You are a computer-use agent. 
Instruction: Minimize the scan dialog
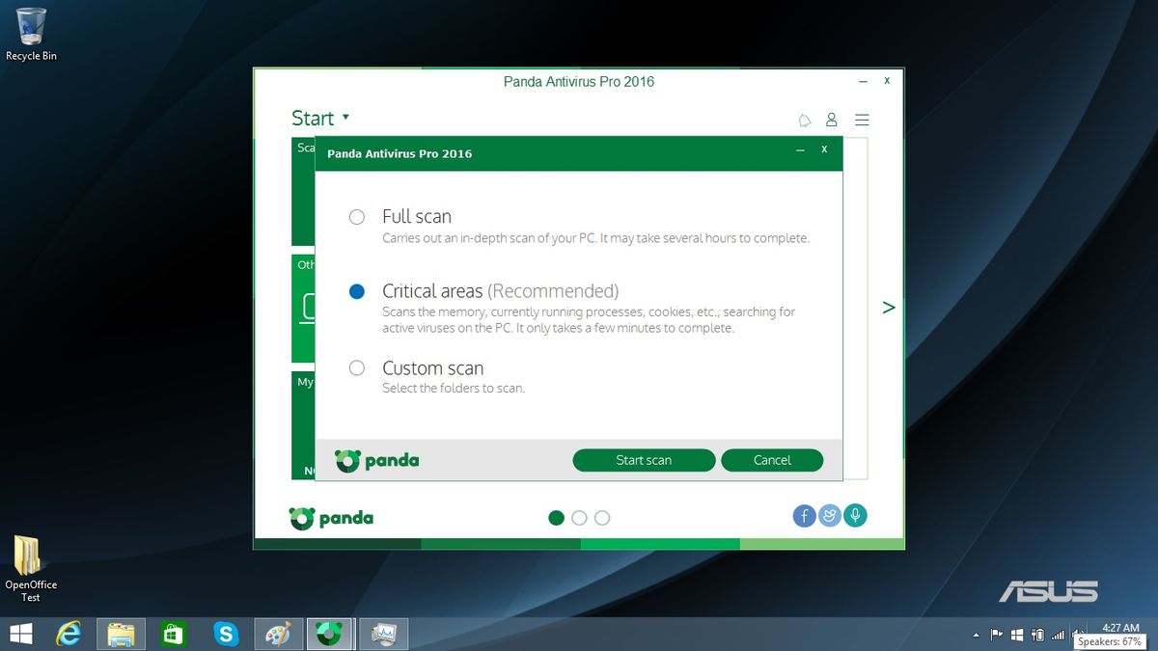tap(801, 150)
